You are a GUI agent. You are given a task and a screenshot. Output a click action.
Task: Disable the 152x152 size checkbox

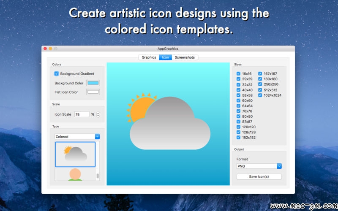click(238, 138)
